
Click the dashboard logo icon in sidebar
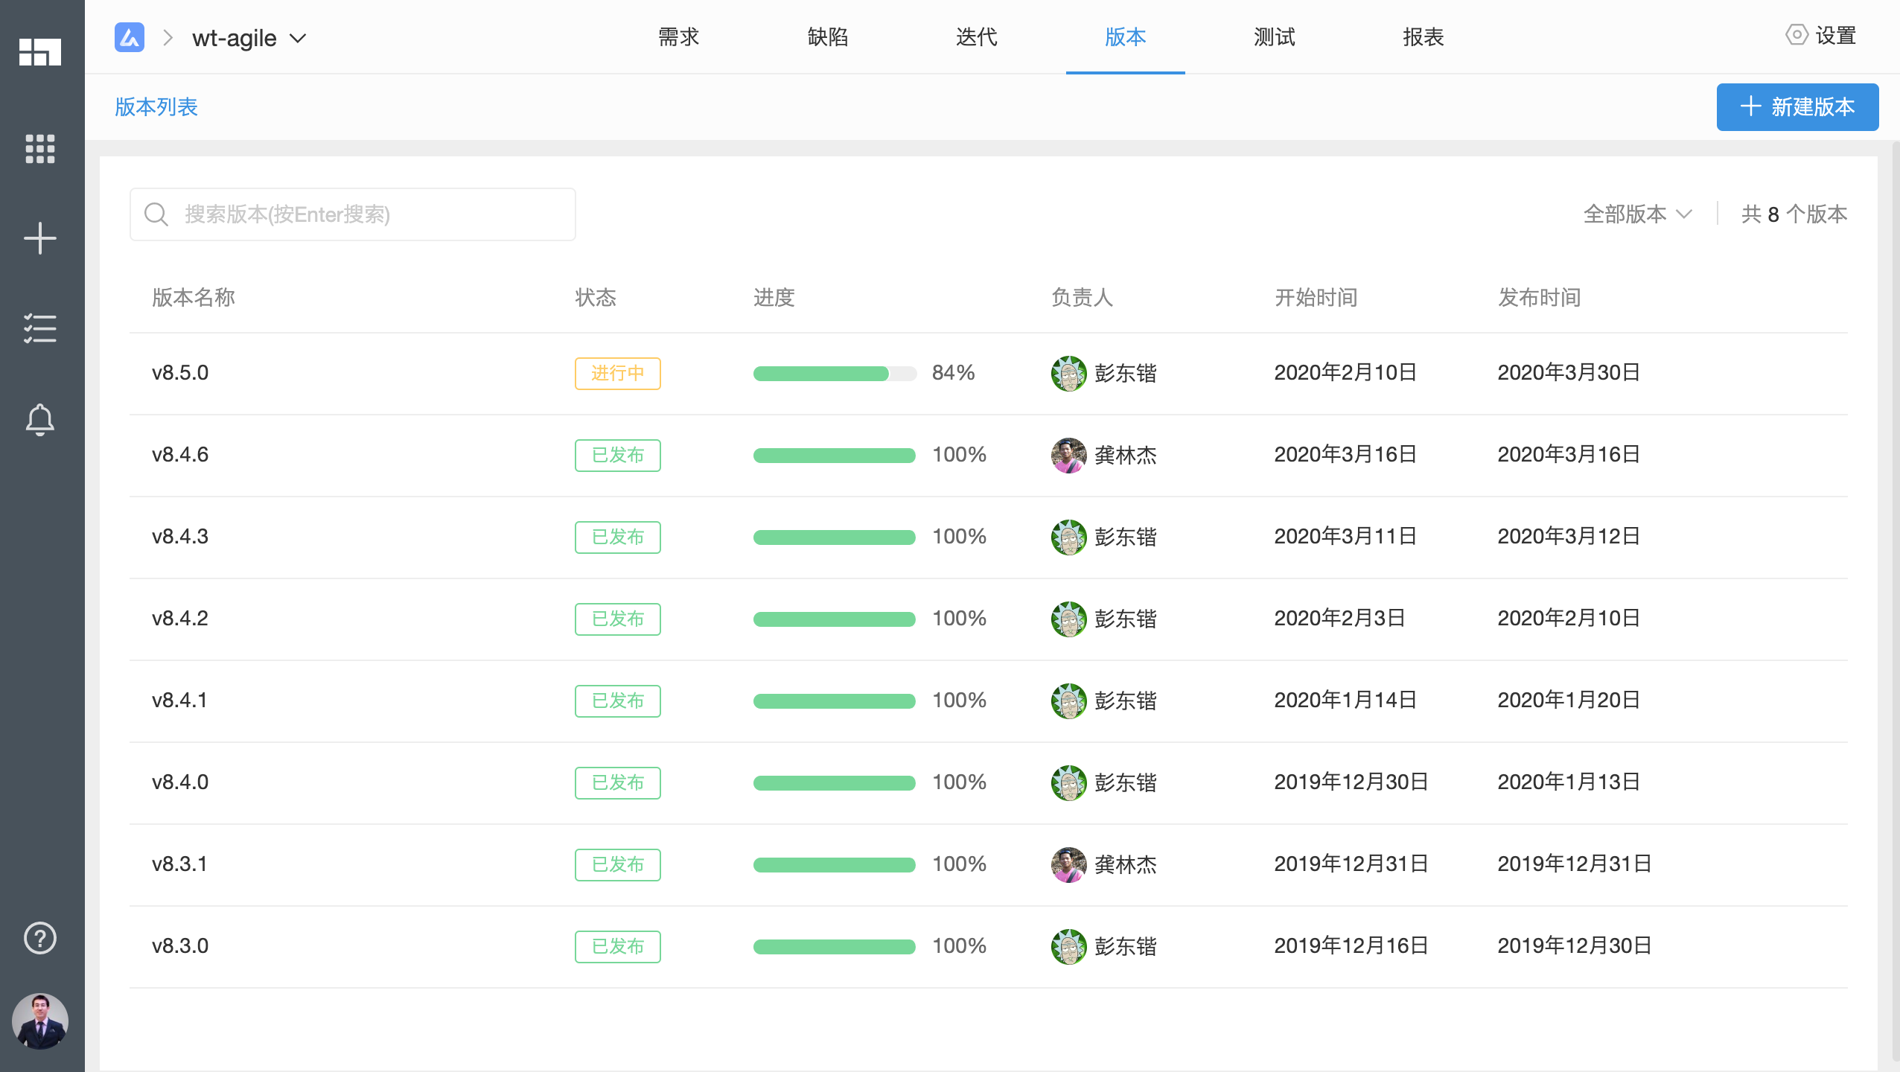(40, 52)
